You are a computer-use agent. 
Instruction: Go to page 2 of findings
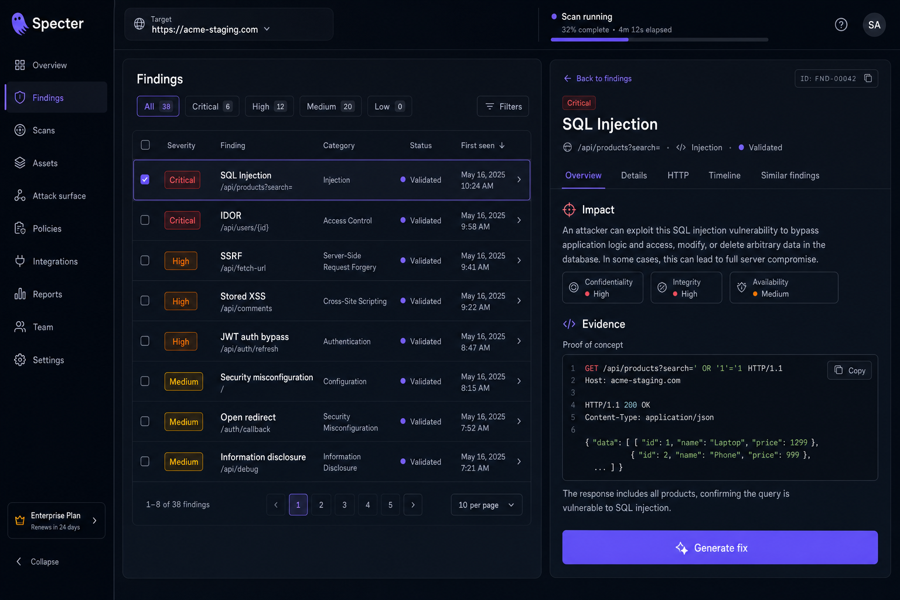(x=321, y=504)
